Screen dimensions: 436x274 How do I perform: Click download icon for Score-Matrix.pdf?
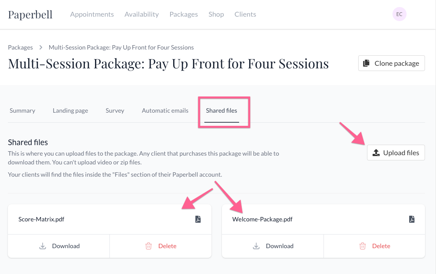coord(43,246)
